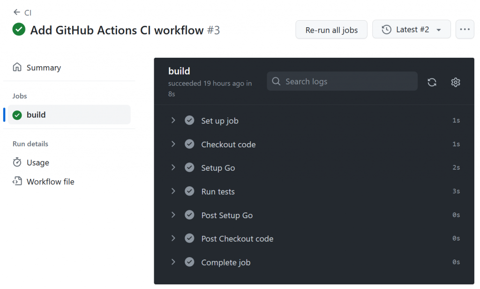
Task: Click the Workflow file code icon
Action: click(x=17, y=181)
